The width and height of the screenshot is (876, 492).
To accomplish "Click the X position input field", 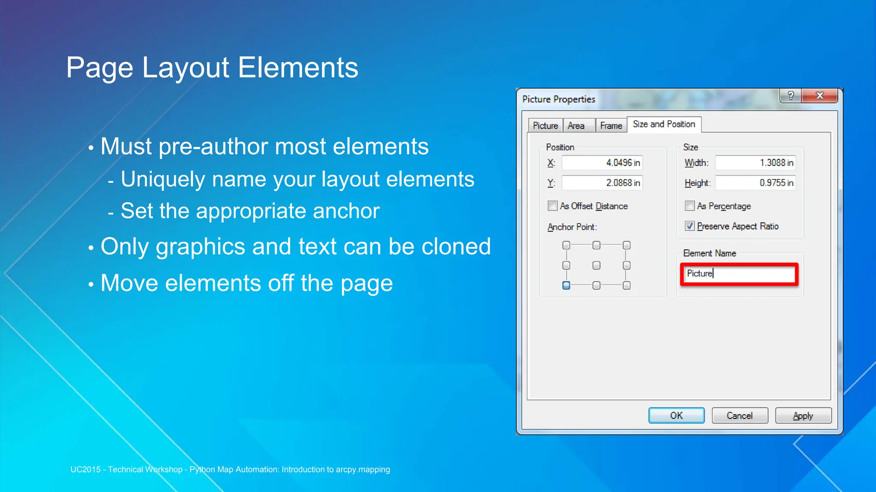I will tap(602, 163).
